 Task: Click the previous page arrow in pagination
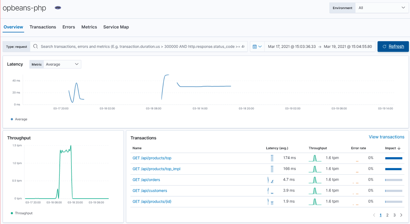(374, 215)
